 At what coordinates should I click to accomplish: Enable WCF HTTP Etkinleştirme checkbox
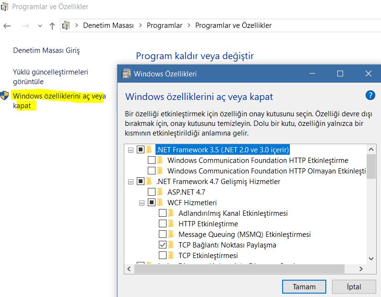(x=152, y=160)
